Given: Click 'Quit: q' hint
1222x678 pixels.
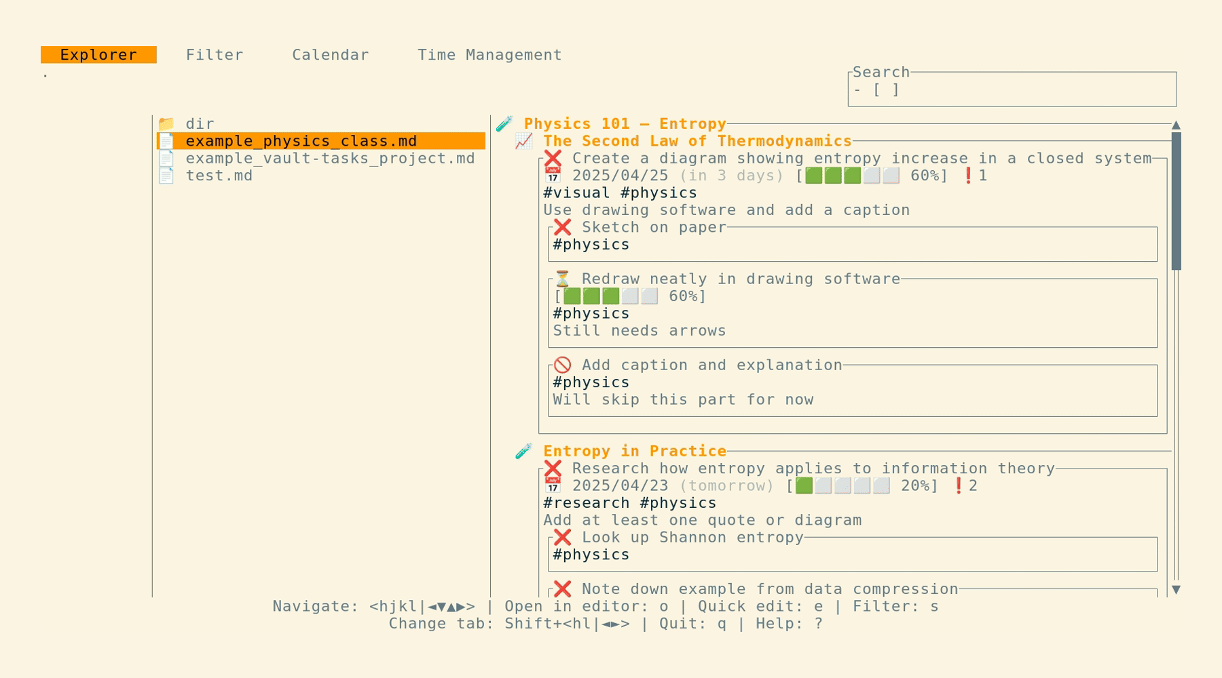Looking at the screenshot, I should click(x=692, y=624).
